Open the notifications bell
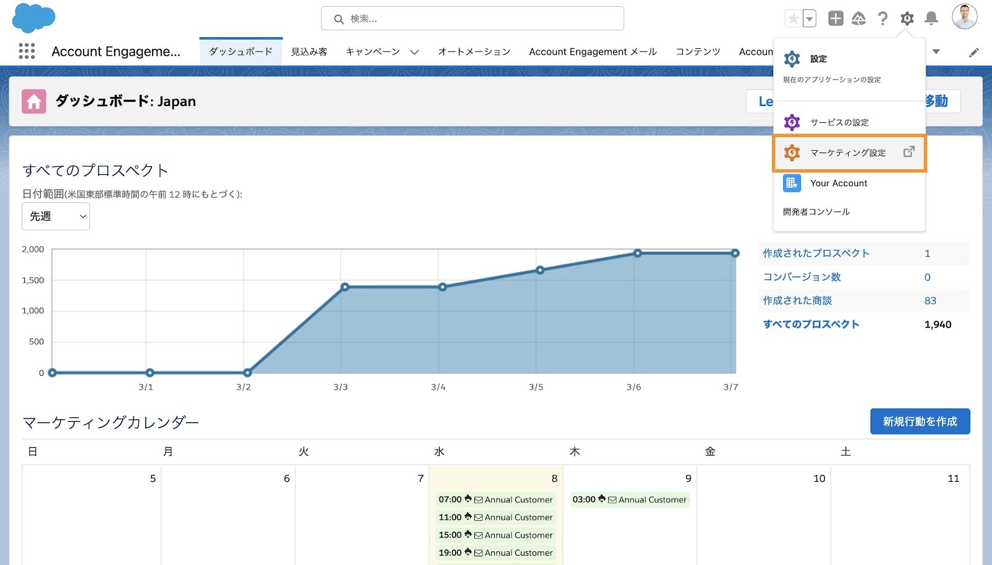Viewport: 992px width, 565px height. (931, 19)
